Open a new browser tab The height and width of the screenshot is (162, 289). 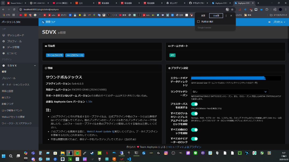click(258, 3)
